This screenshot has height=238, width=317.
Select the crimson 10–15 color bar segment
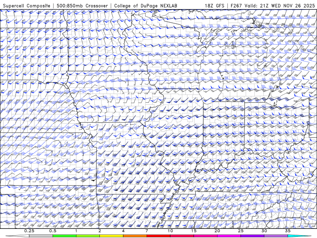pos(182,236)
